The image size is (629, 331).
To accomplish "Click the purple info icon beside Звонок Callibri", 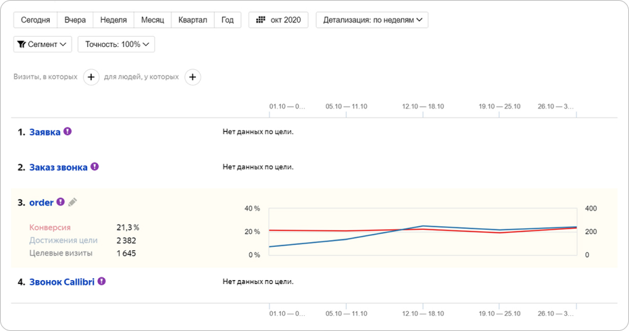I will [101, 281].
